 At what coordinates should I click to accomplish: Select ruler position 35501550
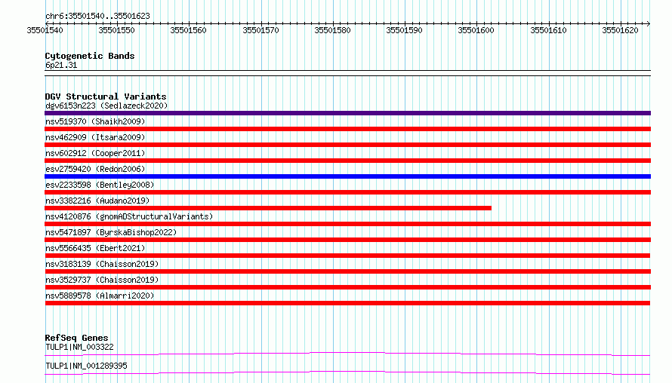(116, 30)
